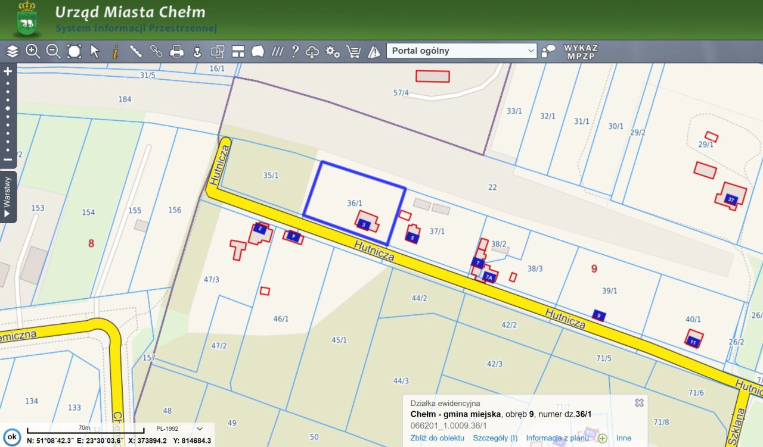The image size is (763, 447).
Task: Click the round ok button bottom-left
Action: [12, 437]
